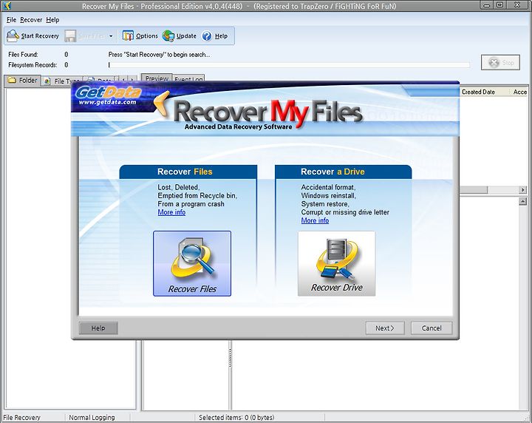Open the Save Files dropdown arrow
This screenshot has width=532, height=423.
click(111, 36)
